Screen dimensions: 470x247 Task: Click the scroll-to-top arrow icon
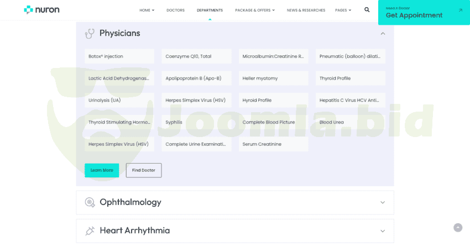pyautogui.click(x=458, y=228)
